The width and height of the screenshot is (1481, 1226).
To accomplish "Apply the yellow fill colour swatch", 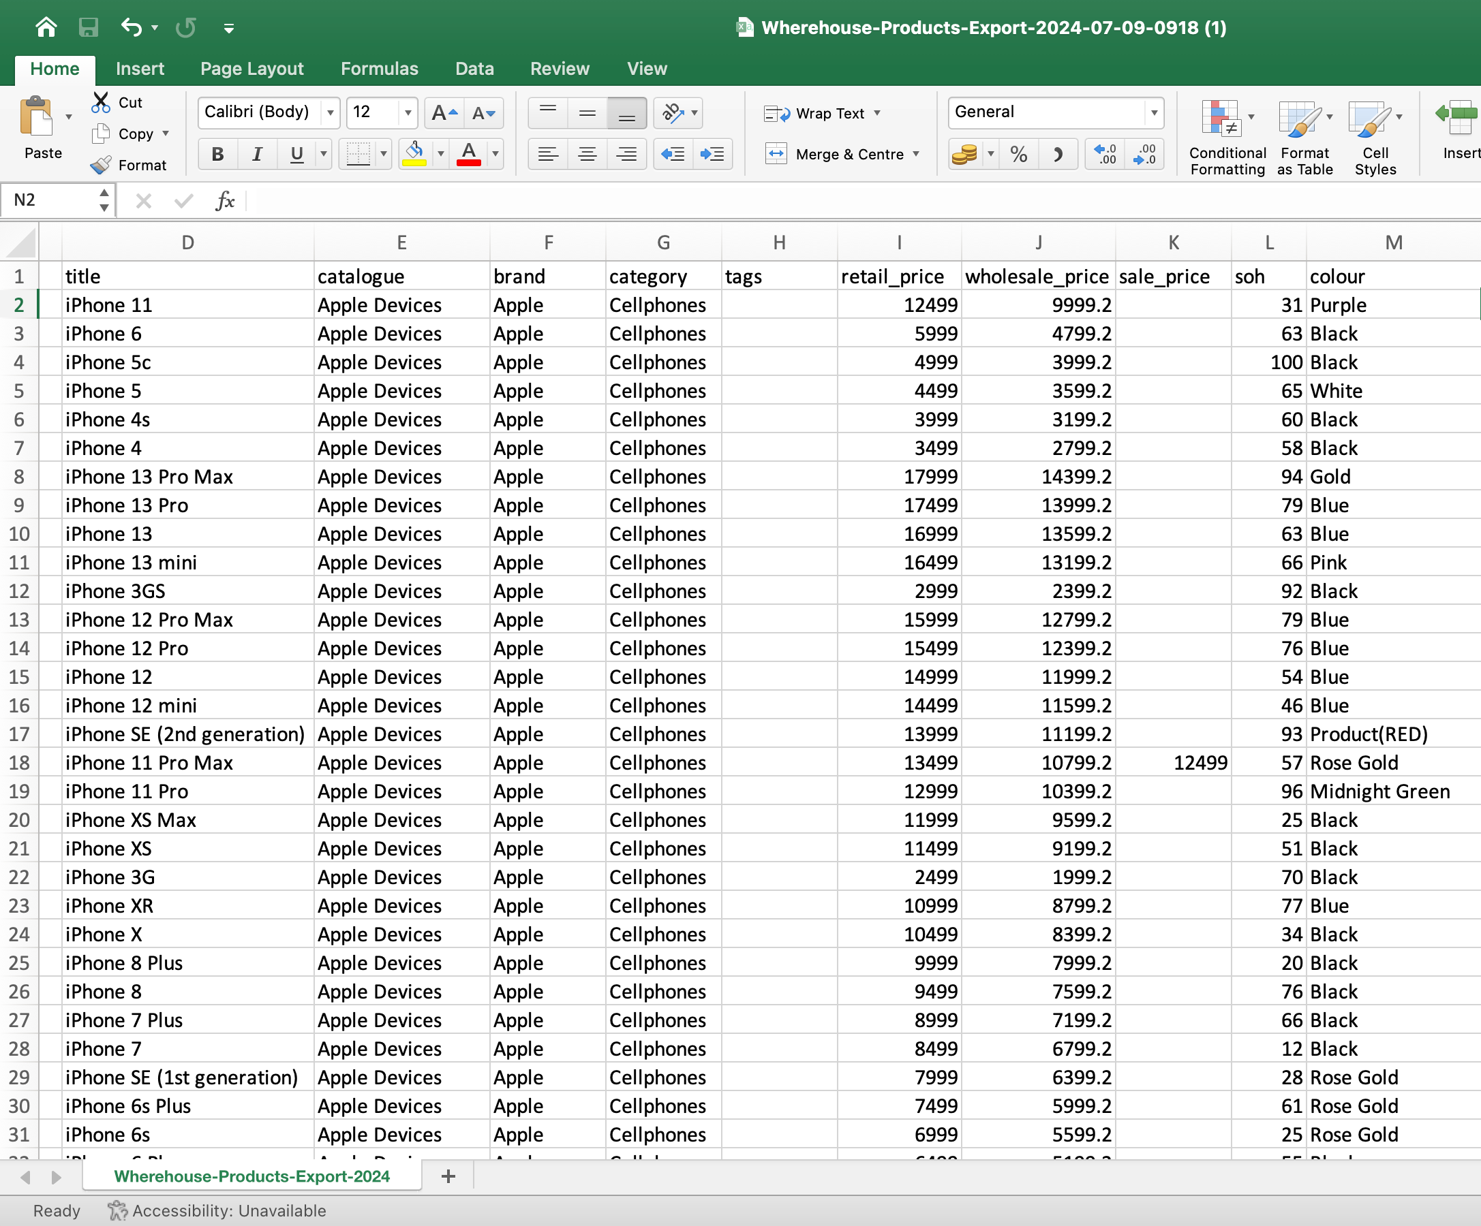I will point(414,155).
